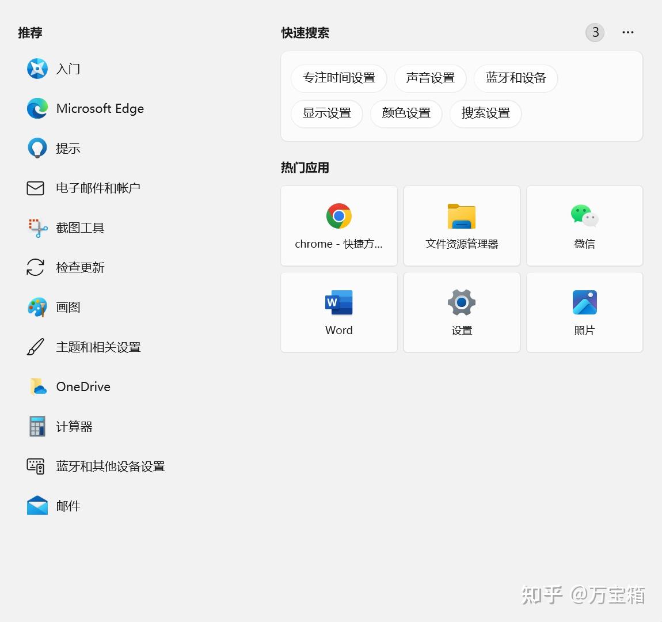Click the 专注时间设置 quick search chip
Screen dimensions: 662x622
[x=338, y=78]
